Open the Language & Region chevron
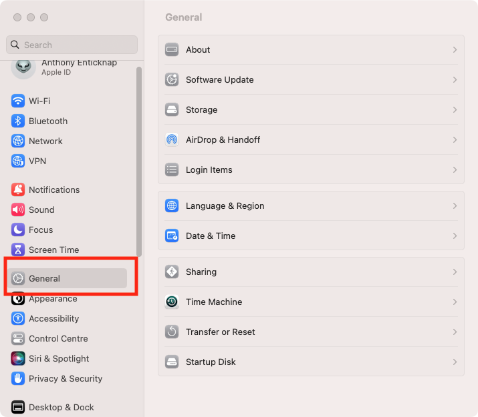This screenshot has width=478, height=417. (x=455, y=206)
